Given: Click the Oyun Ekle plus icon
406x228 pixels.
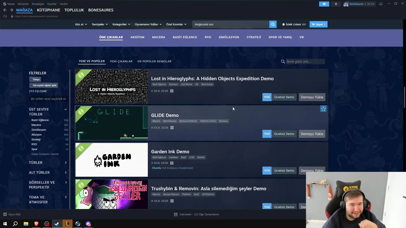Looking at the screenshot, I should (x=5, y=214).
